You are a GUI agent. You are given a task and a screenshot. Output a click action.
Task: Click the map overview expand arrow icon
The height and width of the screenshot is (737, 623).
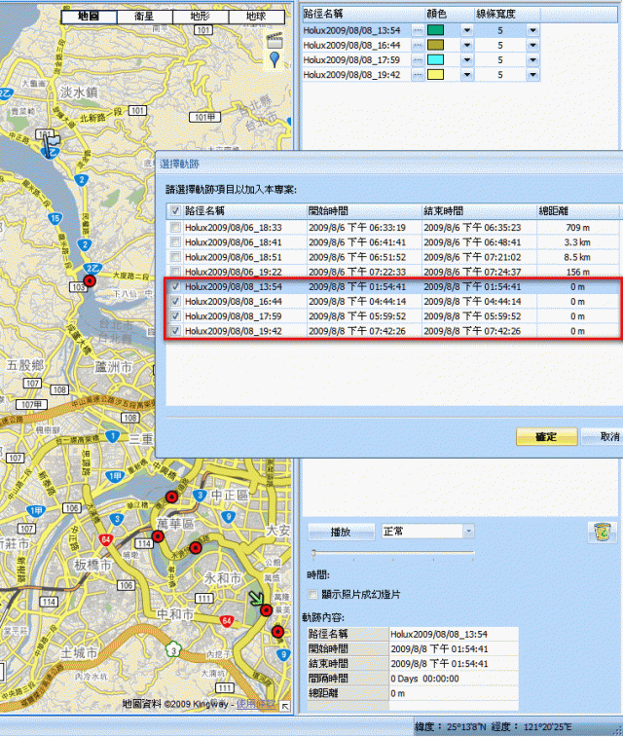click(x=284, y=705)
